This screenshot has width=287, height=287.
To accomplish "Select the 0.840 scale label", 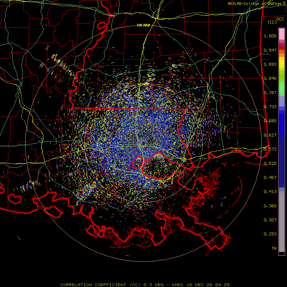I will 270,78.
